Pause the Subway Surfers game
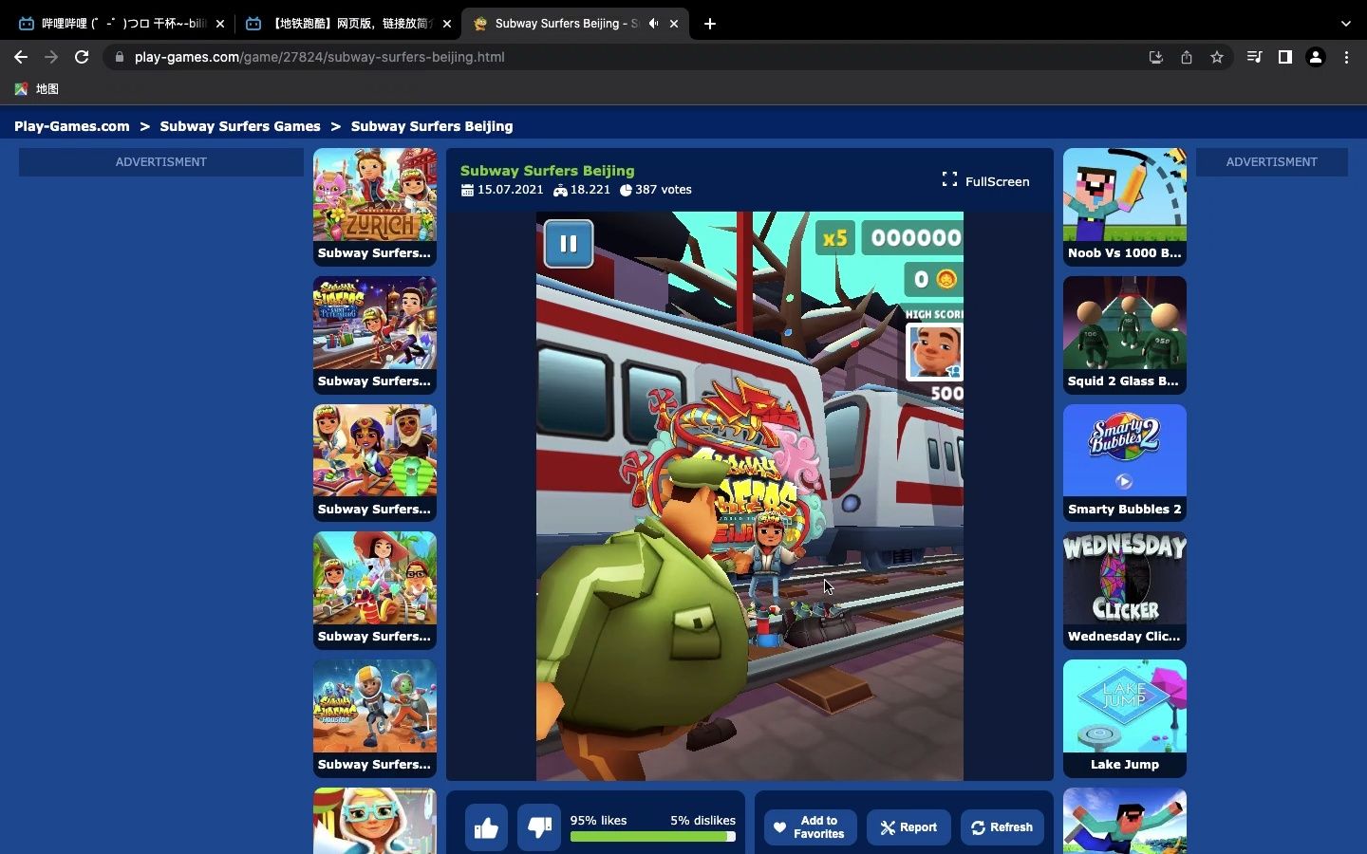Viewport: 1367px width, 854px height. pos(569,244)
